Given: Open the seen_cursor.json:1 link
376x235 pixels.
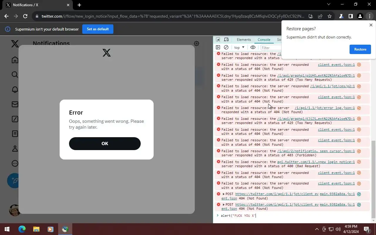Looking at the screenshot, I should click(316, 151).
